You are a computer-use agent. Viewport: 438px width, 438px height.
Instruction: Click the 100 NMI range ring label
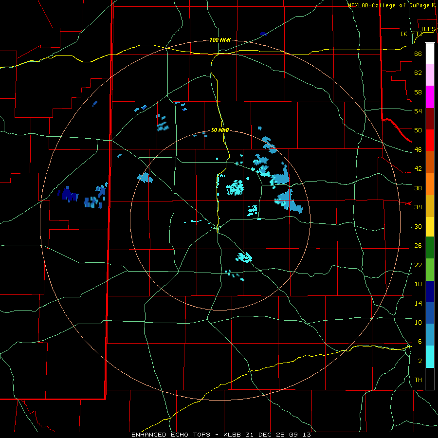click(x=220, y=40)
